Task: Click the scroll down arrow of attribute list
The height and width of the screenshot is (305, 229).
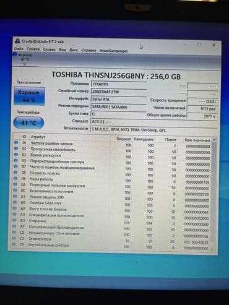Action: click(x=213, y=249)
